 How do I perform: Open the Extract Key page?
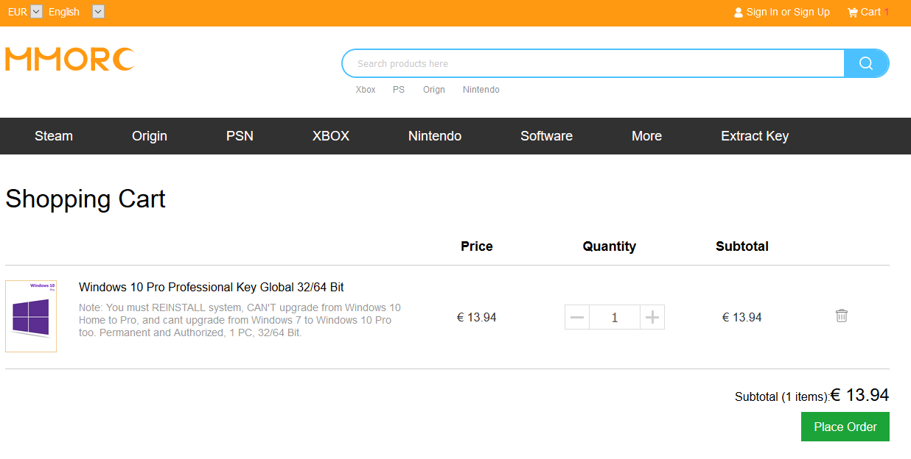click(755, 136)
